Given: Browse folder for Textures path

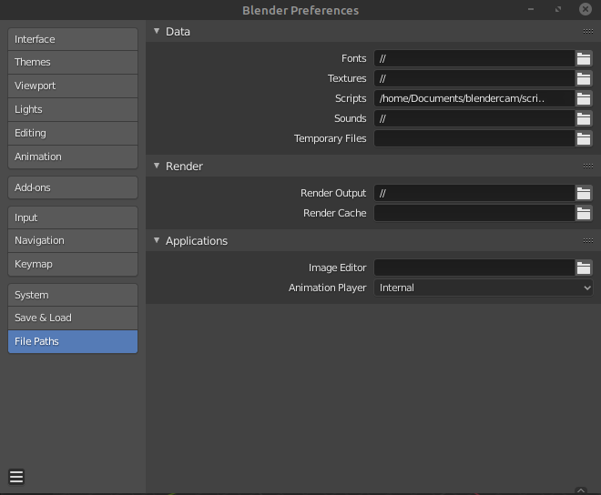Looking at the screenshot, I should point(584,78).
